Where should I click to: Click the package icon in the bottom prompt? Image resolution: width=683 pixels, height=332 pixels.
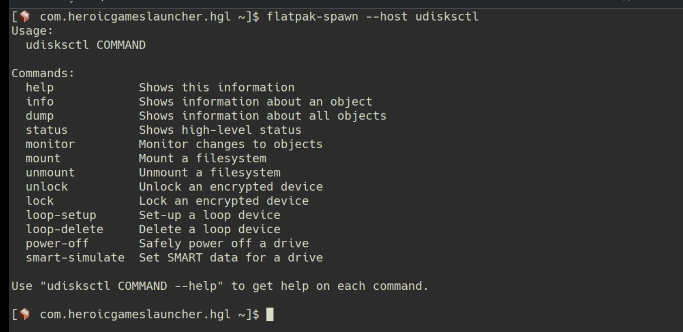(26, 314)
